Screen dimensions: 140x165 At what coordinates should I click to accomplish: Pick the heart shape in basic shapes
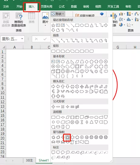pos(87,71)
